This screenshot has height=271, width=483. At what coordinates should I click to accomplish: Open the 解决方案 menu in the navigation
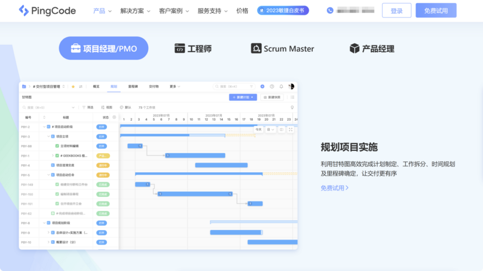(x=133, y=10)
